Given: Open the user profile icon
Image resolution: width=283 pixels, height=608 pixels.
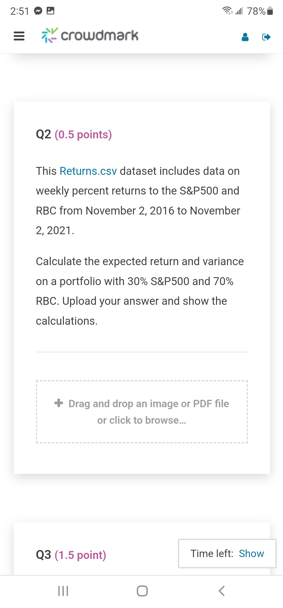Looking at the screenshot, I should pyautogui.click(x=245, y=37).
